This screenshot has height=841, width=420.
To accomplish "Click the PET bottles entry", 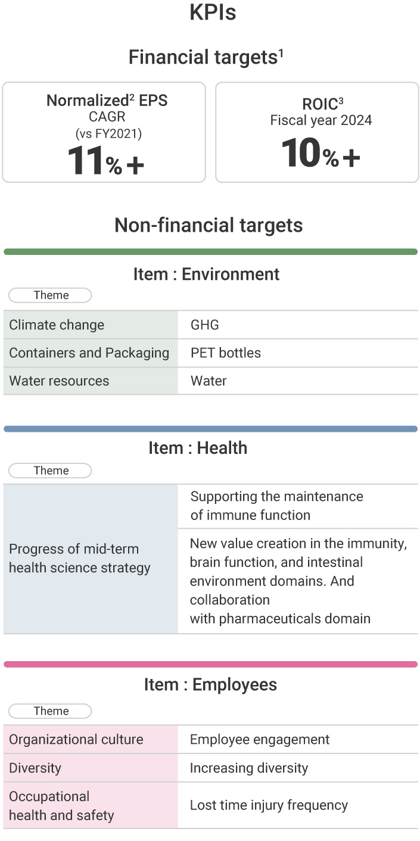I will pyautogui.click(x=226, y=353).
